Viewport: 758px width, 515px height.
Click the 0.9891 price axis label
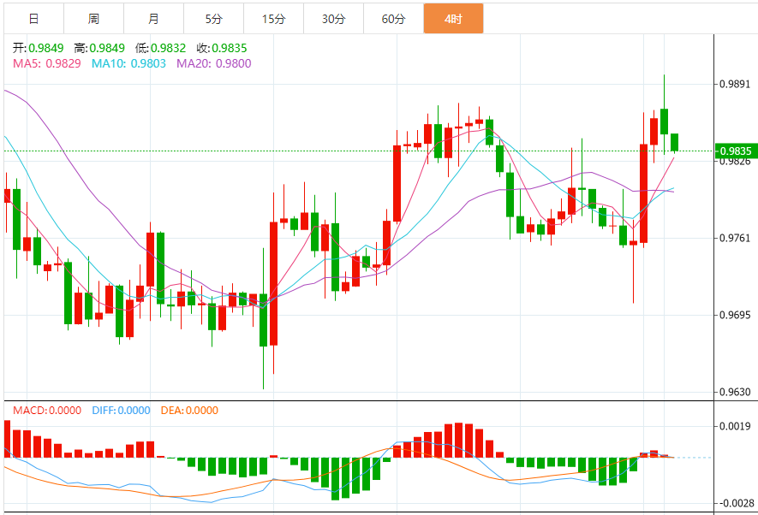tap(735, 84)
